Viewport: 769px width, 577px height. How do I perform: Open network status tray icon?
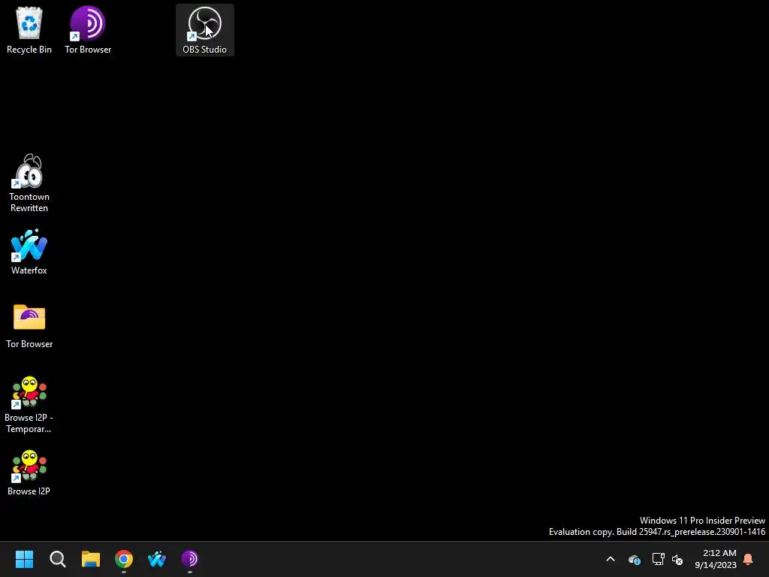point(658,559)
